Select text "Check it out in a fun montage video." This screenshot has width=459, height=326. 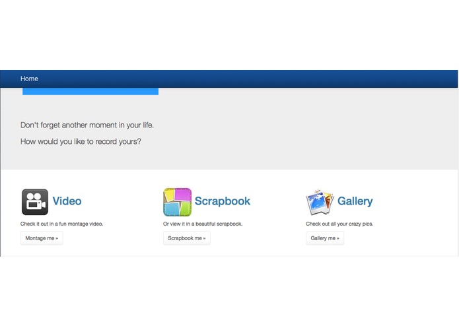tap(62, 224)
